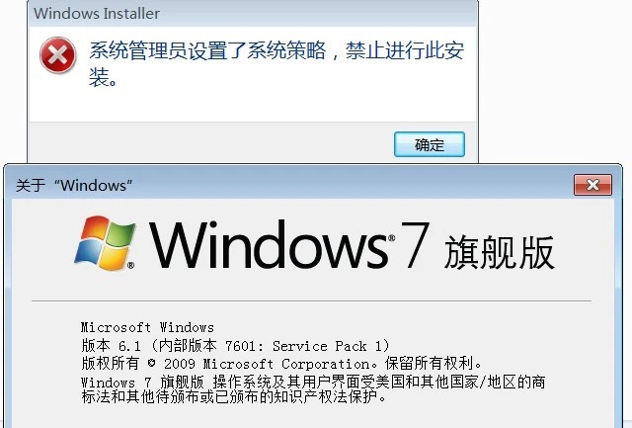Click the "Microsoft Windows" text line

147,327
